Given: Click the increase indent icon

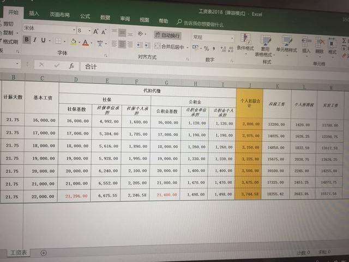Looking at the screenshot, I should pos(147,46).
